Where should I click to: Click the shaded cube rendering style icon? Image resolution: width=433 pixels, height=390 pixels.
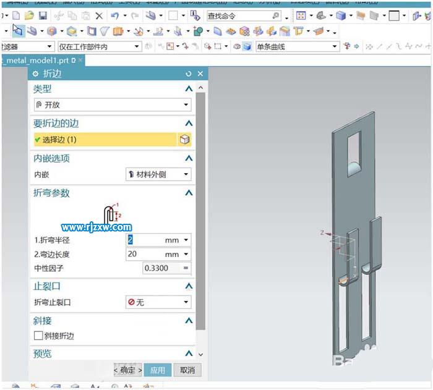tap(341, 15)
